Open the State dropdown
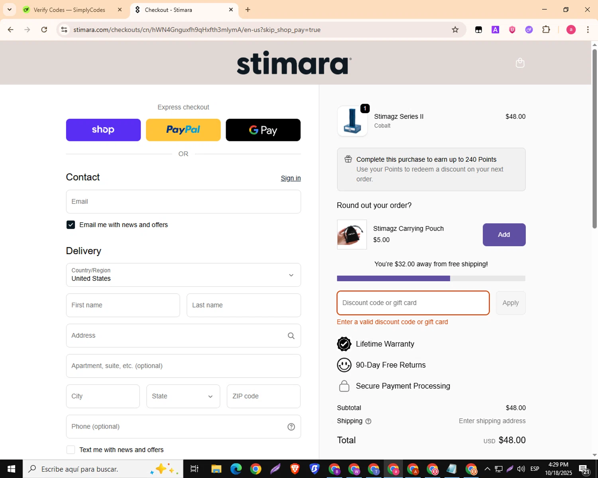This screenshot has width=598, height=478. (183, 396)
